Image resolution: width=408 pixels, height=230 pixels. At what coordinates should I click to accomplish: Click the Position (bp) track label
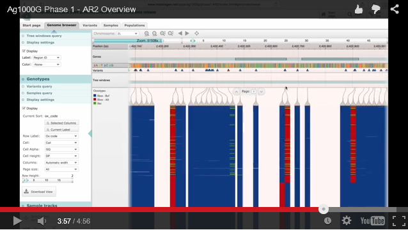(x=100, y=46)
